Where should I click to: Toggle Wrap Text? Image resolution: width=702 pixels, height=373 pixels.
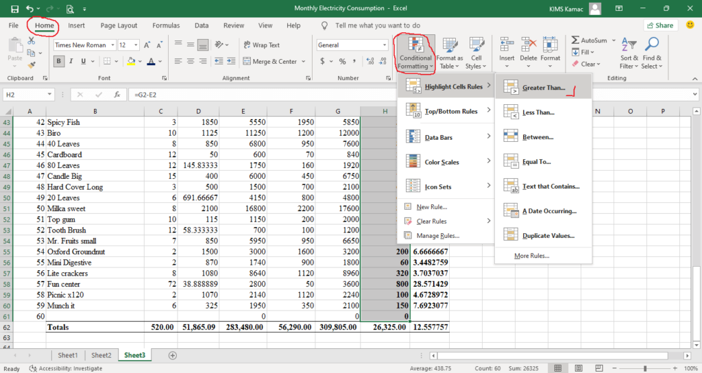coord(261,45)
